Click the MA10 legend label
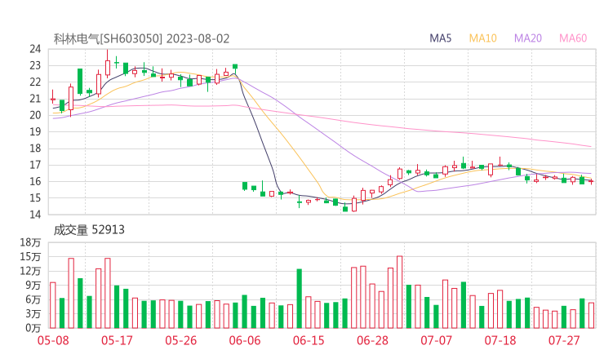 482,38
